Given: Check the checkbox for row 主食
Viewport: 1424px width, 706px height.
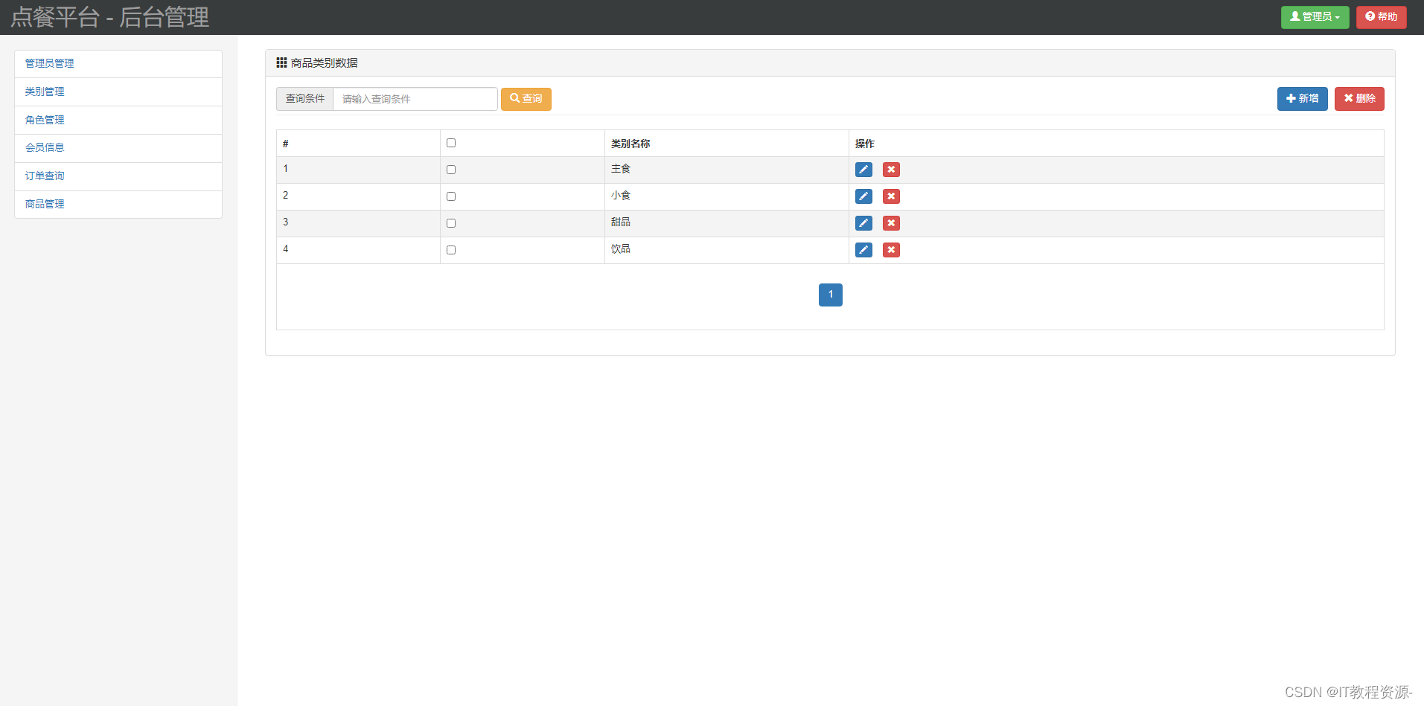Looking at the screenshot, I should tap(451, 170).
